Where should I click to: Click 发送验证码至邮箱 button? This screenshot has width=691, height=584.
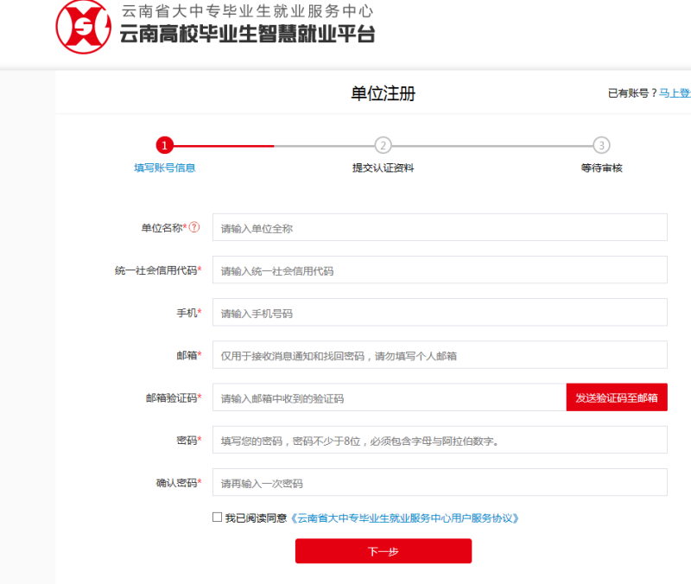coord(617,397)
